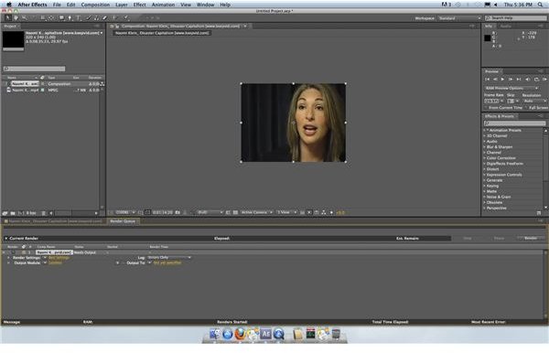Click the new folder icon in Project panel
The height and width of the screenshot is (353, 549).
[x=13, y=213]
